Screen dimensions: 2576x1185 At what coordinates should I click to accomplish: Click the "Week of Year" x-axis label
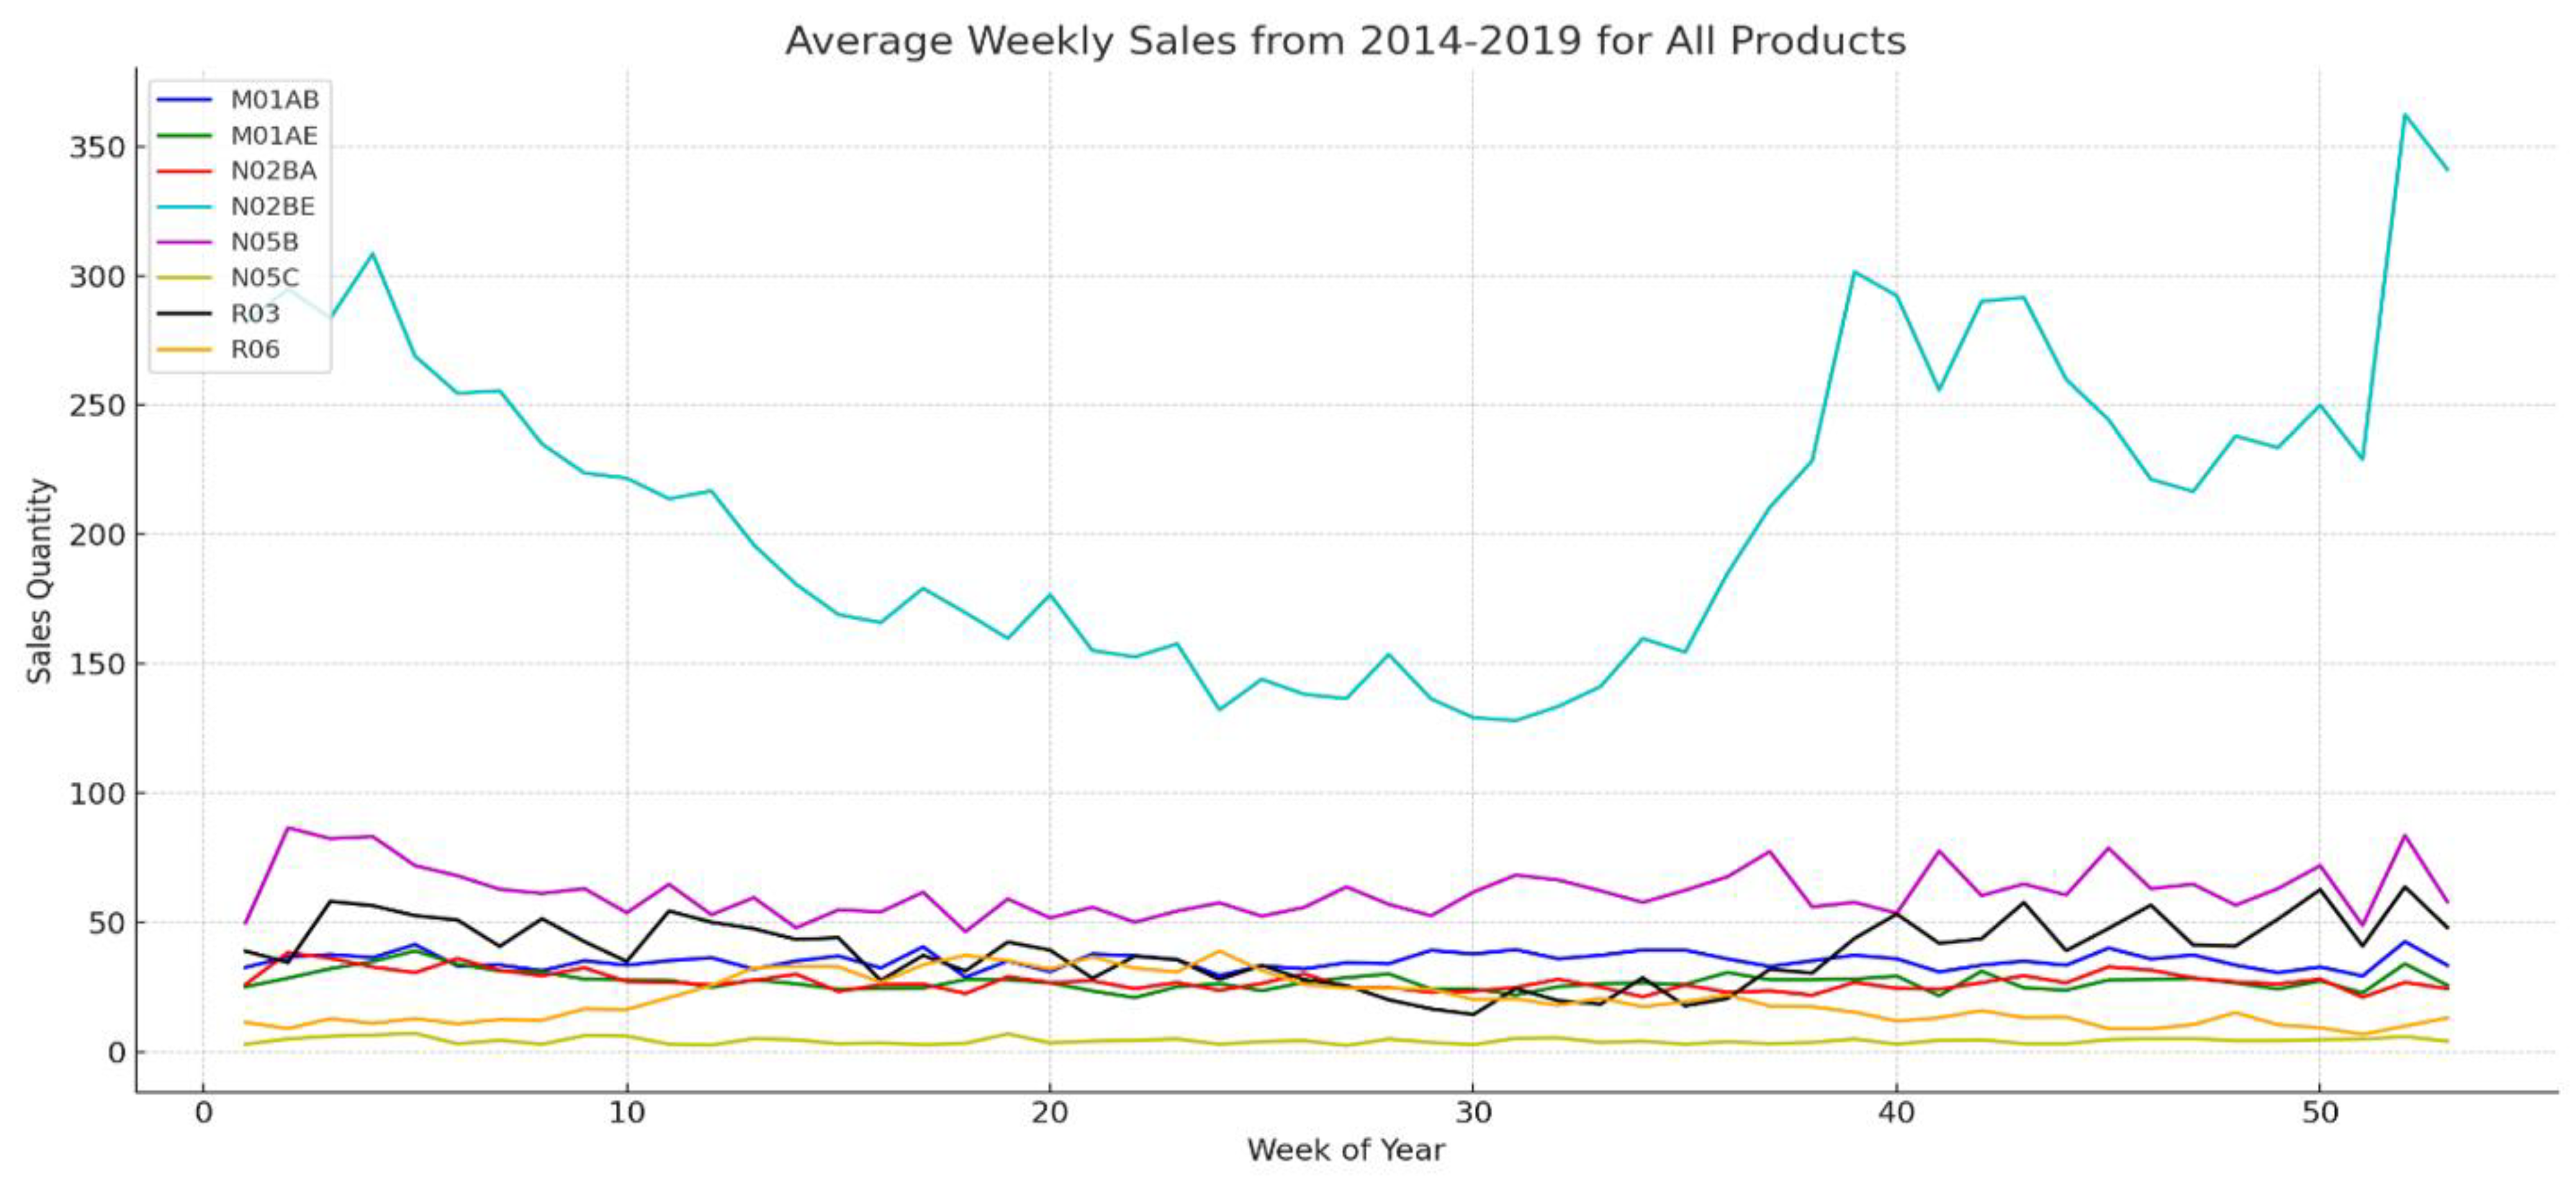click(x=1345, y=1150)
